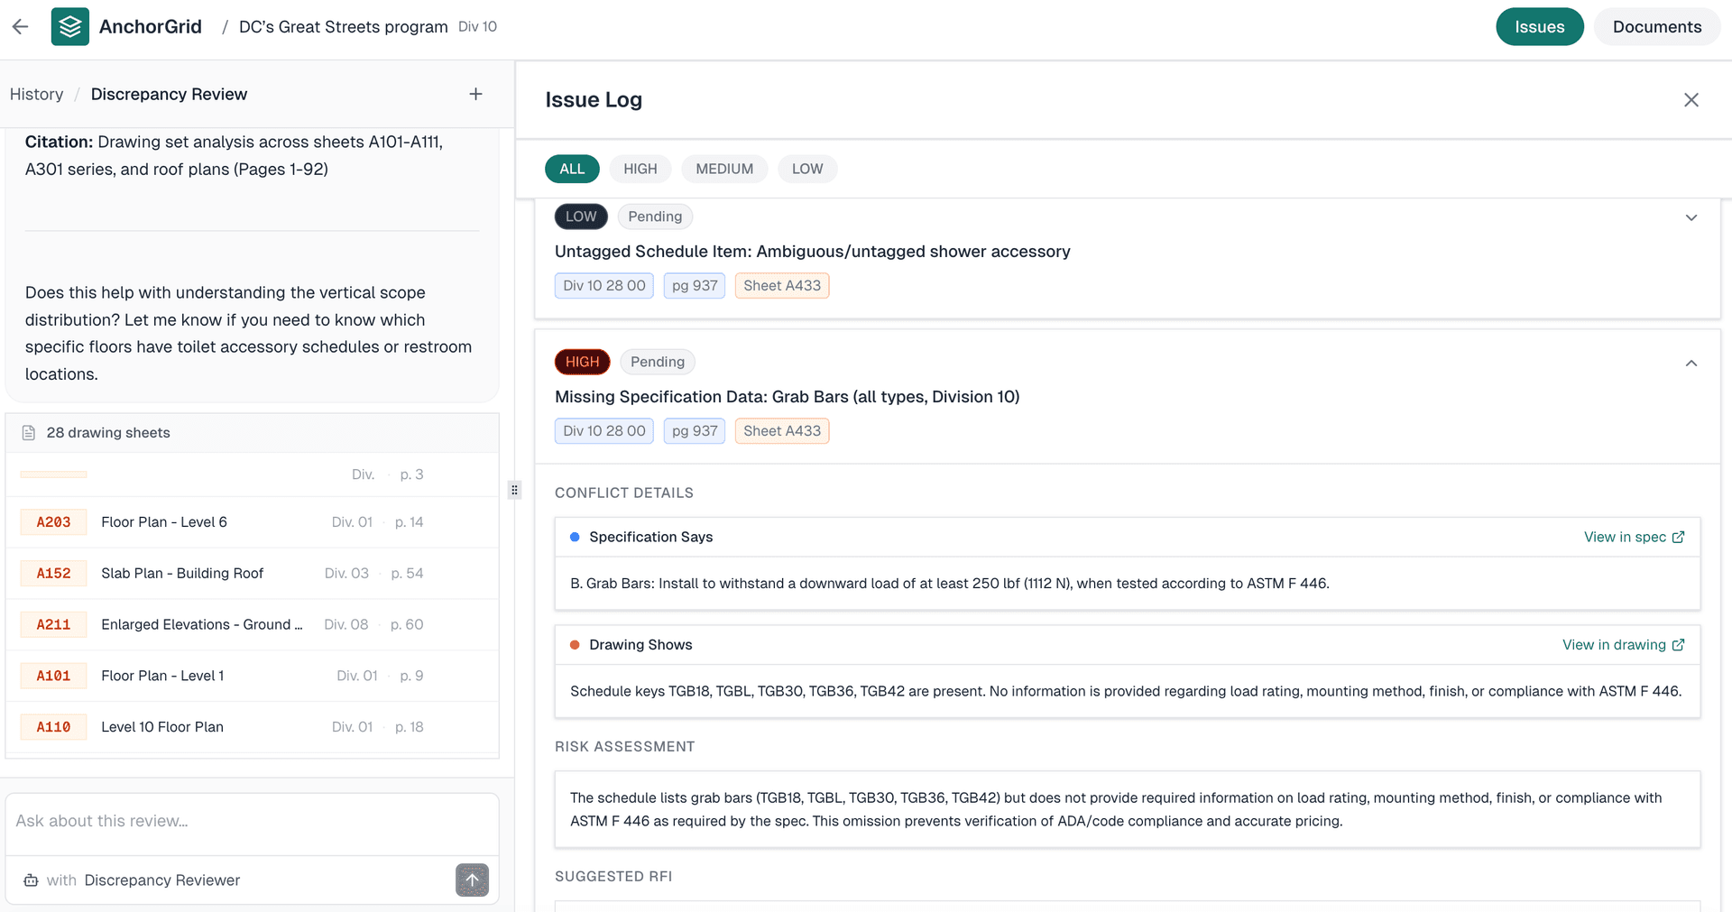Filter issues by MEDIUM severity
Viewport: 1732px width, 912px height.
tap(724, 169)
